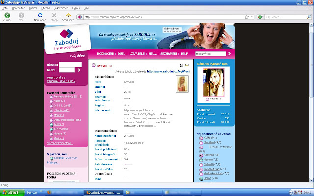
Task: Open SEZNÁMENÍ in site navigation
Action: tap(169, 54)
